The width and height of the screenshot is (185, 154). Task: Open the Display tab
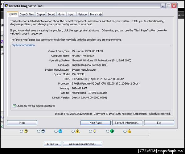click(41, 15)
